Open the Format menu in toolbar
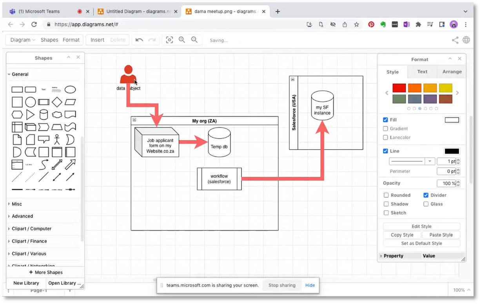The image size is (481, 304). pyautogui.click(x=71, y=40)
